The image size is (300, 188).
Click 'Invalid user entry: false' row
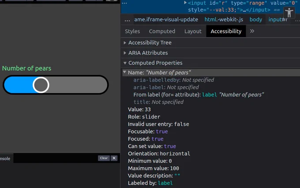coord(158,124)
